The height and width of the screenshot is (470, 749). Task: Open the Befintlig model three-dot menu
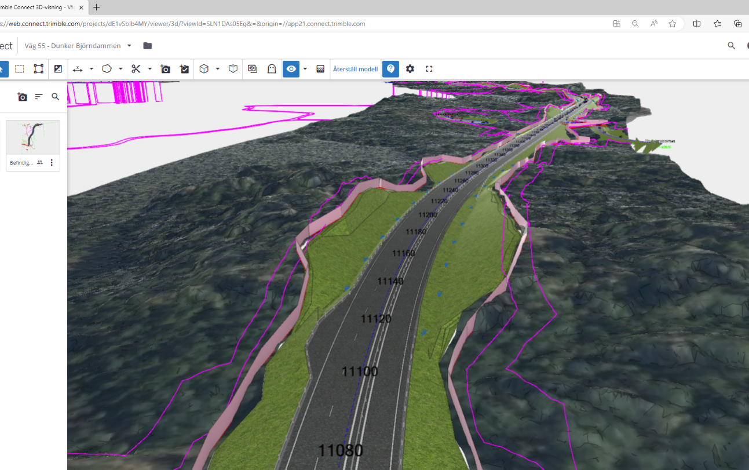(x=52, y=162)
